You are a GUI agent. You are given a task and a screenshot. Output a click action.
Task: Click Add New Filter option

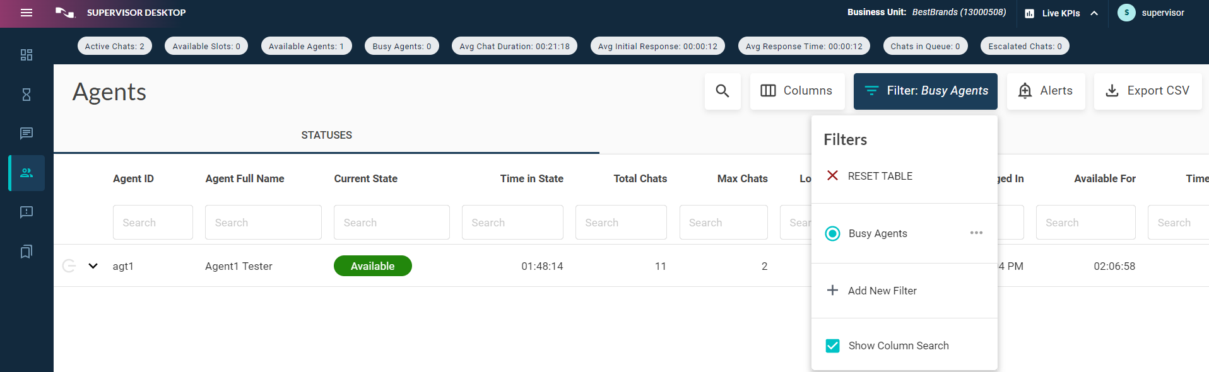[882, 291]
